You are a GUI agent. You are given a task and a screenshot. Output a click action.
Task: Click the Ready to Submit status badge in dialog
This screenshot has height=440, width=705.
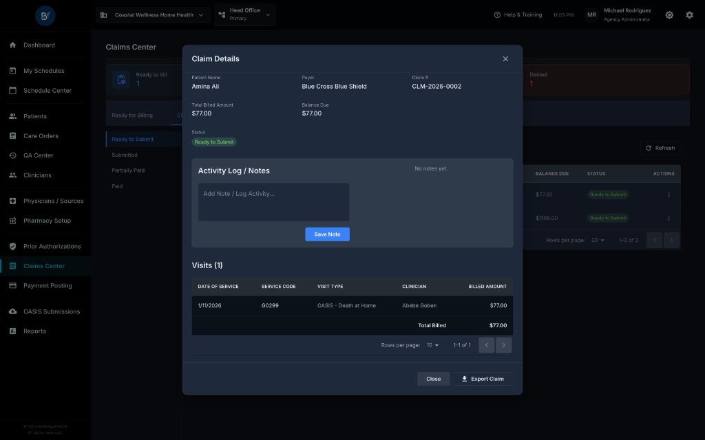(214, 142)
